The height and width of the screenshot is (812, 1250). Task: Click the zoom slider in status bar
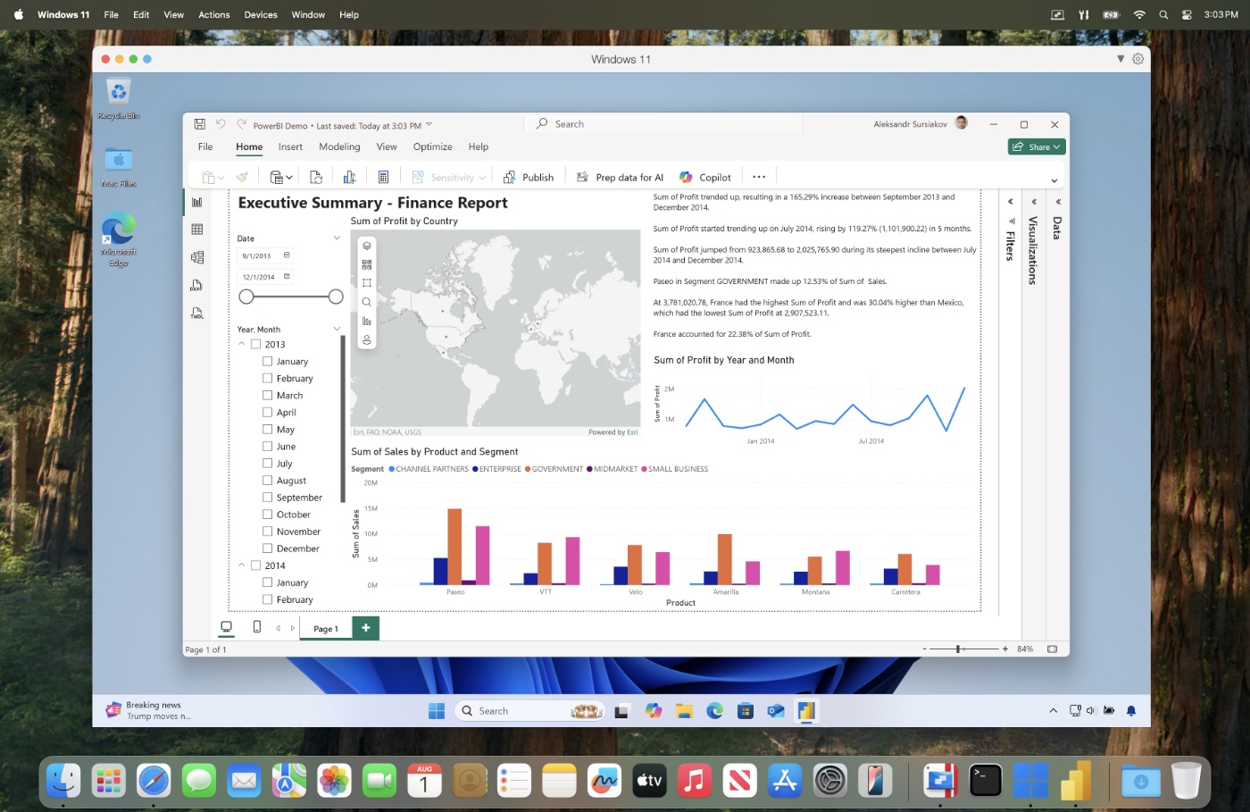(958, 649)
